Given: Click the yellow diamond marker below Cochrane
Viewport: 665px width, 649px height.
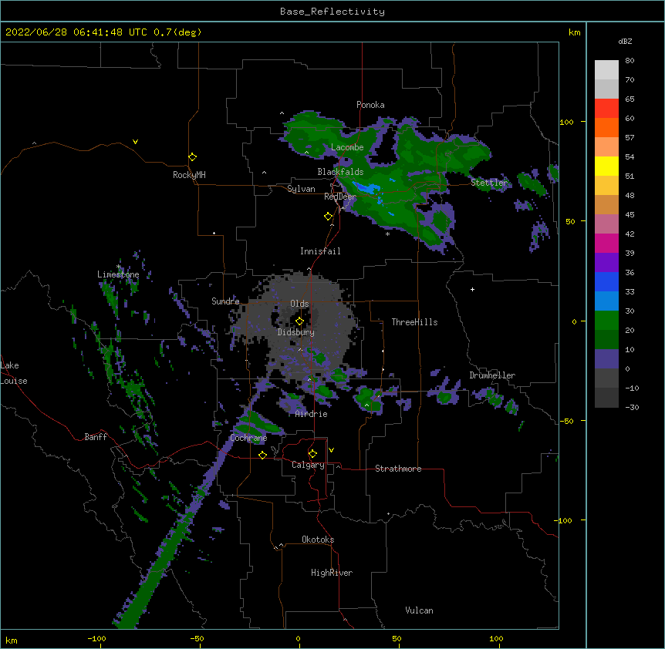Looking at the screenshot, I should point(262,455).
